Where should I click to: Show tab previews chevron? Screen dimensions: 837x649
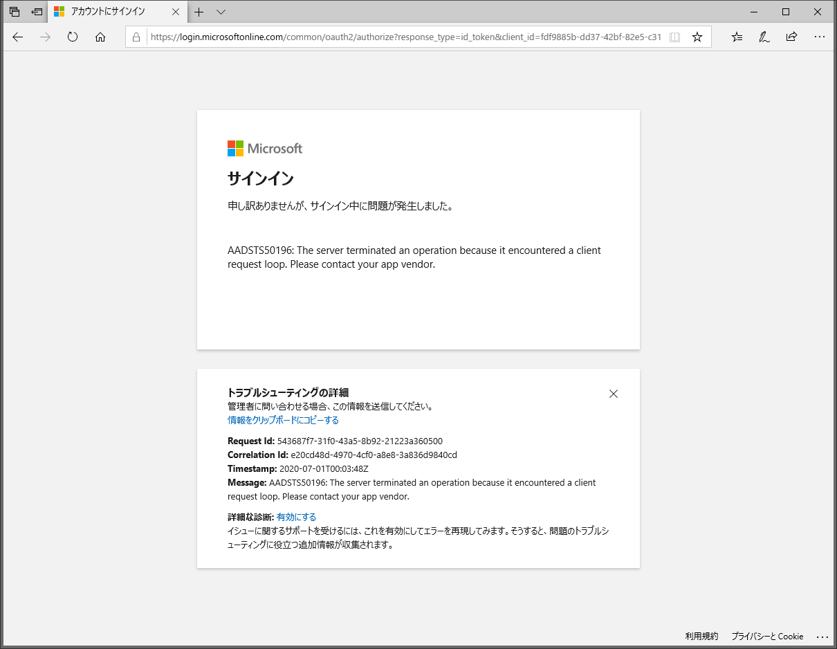(221, 12)
